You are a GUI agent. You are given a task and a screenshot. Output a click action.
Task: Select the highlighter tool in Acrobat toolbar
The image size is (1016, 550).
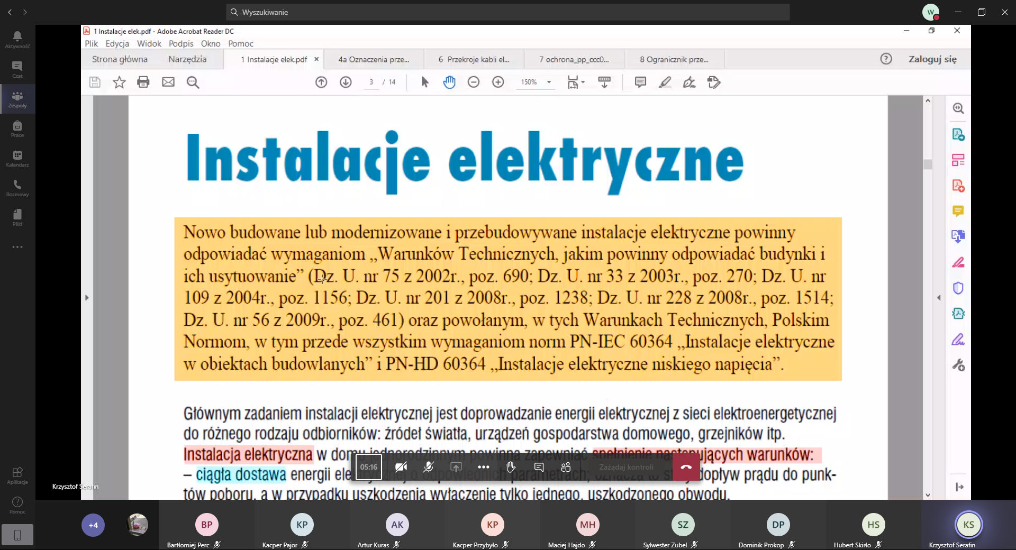pyautogui.click(x=665, y=82)
